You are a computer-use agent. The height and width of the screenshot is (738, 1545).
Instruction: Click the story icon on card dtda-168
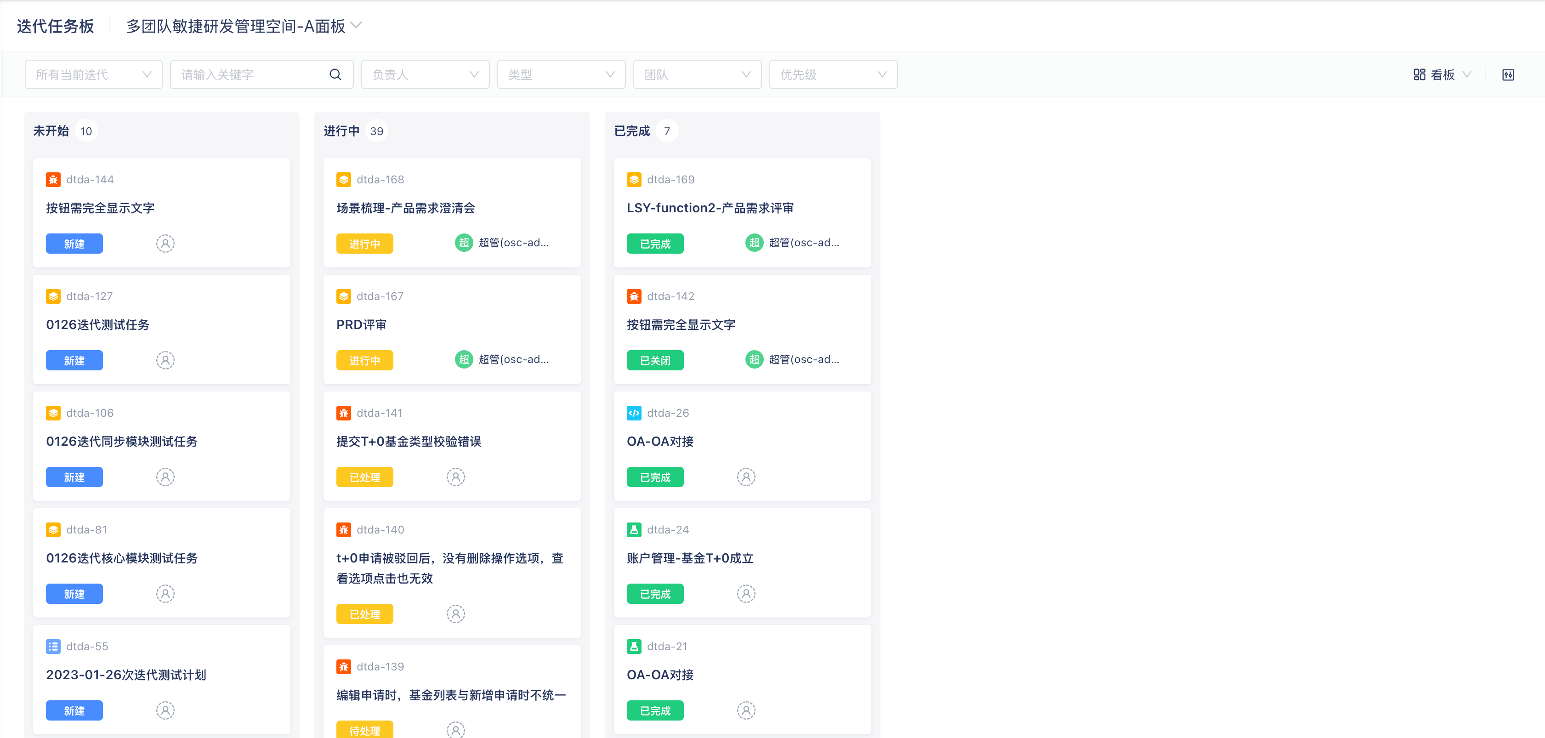tap(344, 179)
